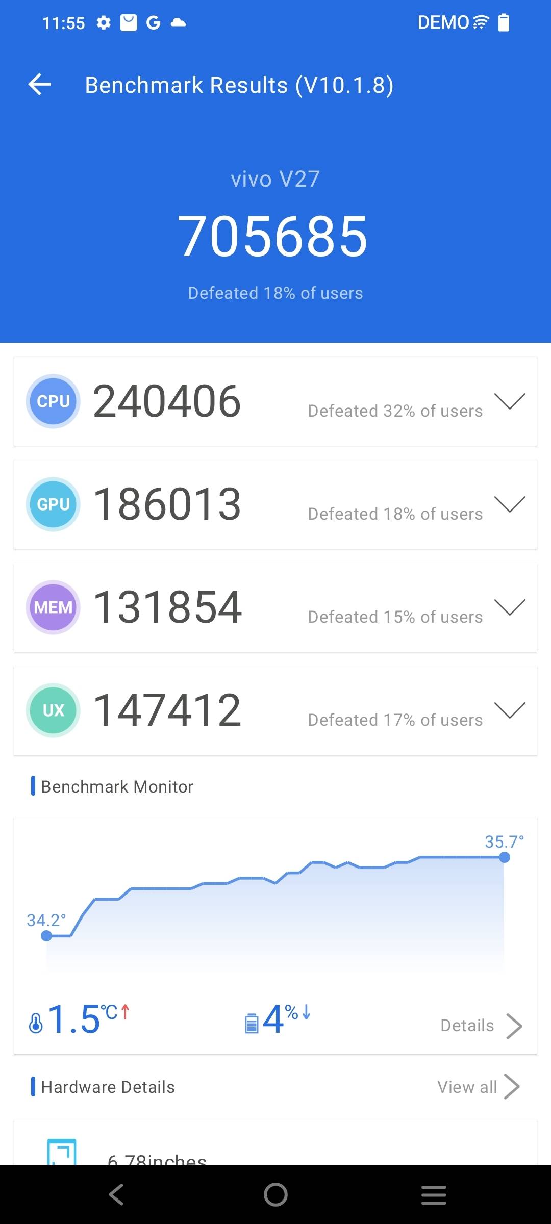Tap the vivo V27 device name

click(x=275, y=179)
